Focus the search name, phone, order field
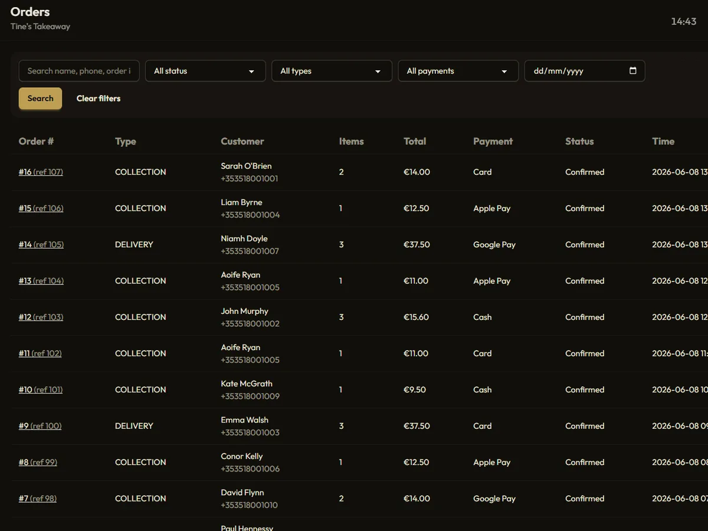Screen dimensions: 708x531 [79, 71]
